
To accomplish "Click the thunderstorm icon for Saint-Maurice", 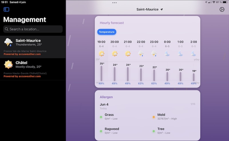I will coord(8,42).
